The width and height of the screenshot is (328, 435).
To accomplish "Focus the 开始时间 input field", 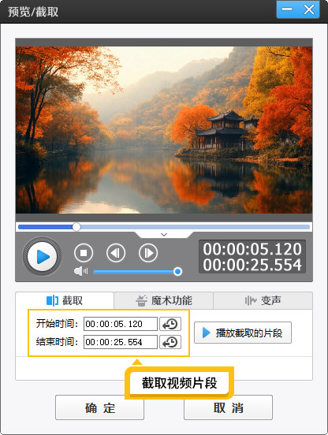I will [x=121, y=324].
